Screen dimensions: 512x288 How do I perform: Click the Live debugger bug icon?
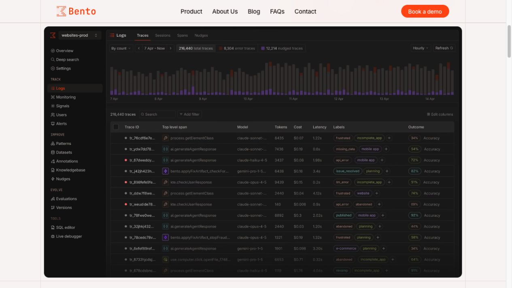tap(53, 236)
